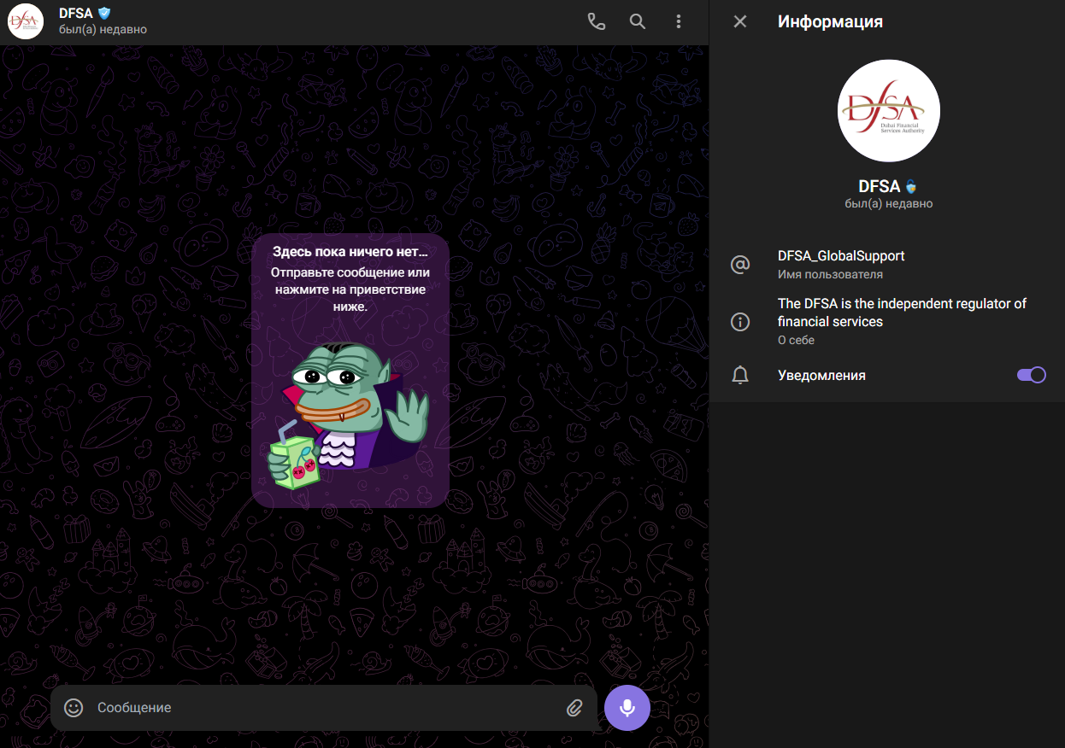
Task: Click the 'Здесь пока ничего нет...' text
Action: (350, 252)
